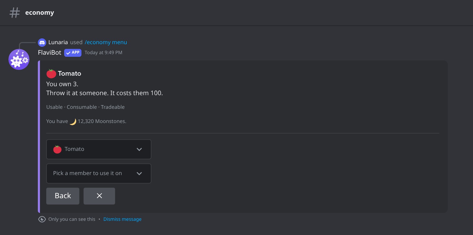Close the menu with the X button
Image resolution: width=473 pixels, height=235 pixels.
coord(99,196)
